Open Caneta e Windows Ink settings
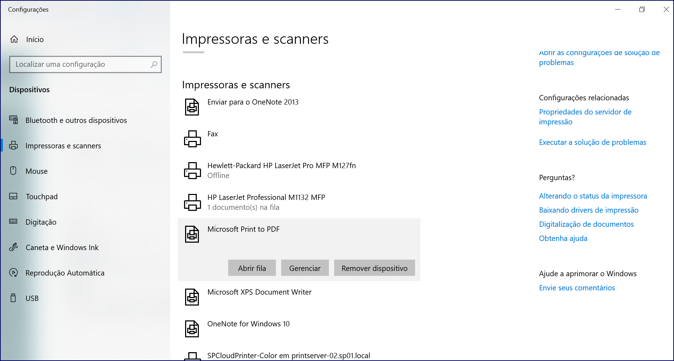The image size is (674, 361). (62, 248)
